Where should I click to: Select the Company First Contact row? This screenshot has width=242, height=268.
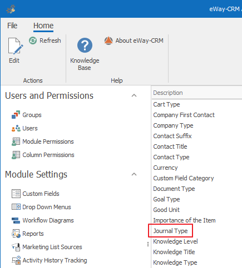[x=196, y=115]
